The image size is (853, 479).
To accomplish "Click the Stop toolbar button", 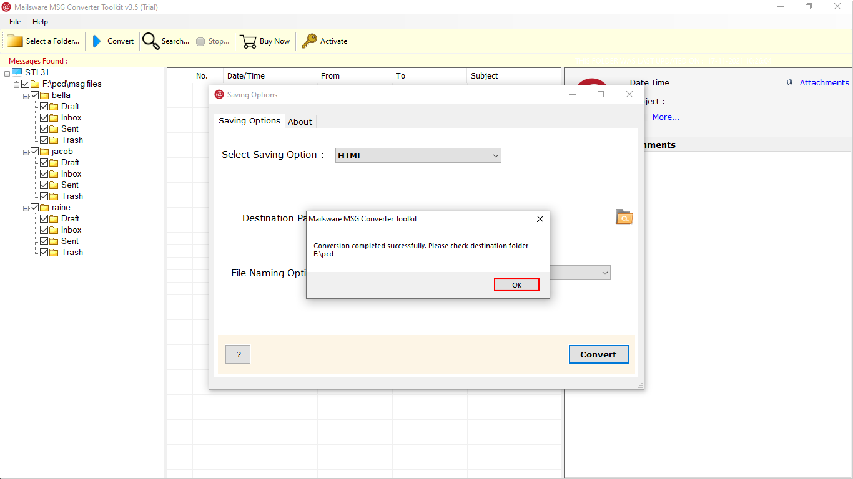I will click(212, 41).
